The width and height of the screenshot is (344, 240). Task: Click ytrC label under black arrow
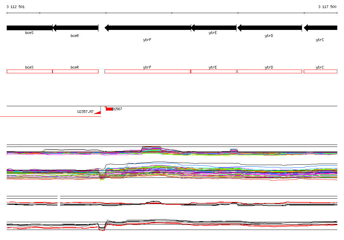click(x=320, y=40)
